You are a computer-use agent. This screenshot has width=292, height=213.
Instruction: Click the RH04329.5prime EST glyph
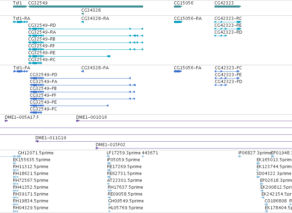16,211
